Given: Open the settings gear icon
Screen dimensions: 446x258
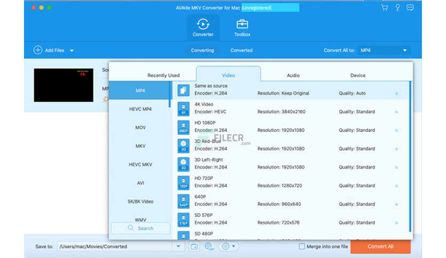Looking at the screenshot, I should (225, 246).
